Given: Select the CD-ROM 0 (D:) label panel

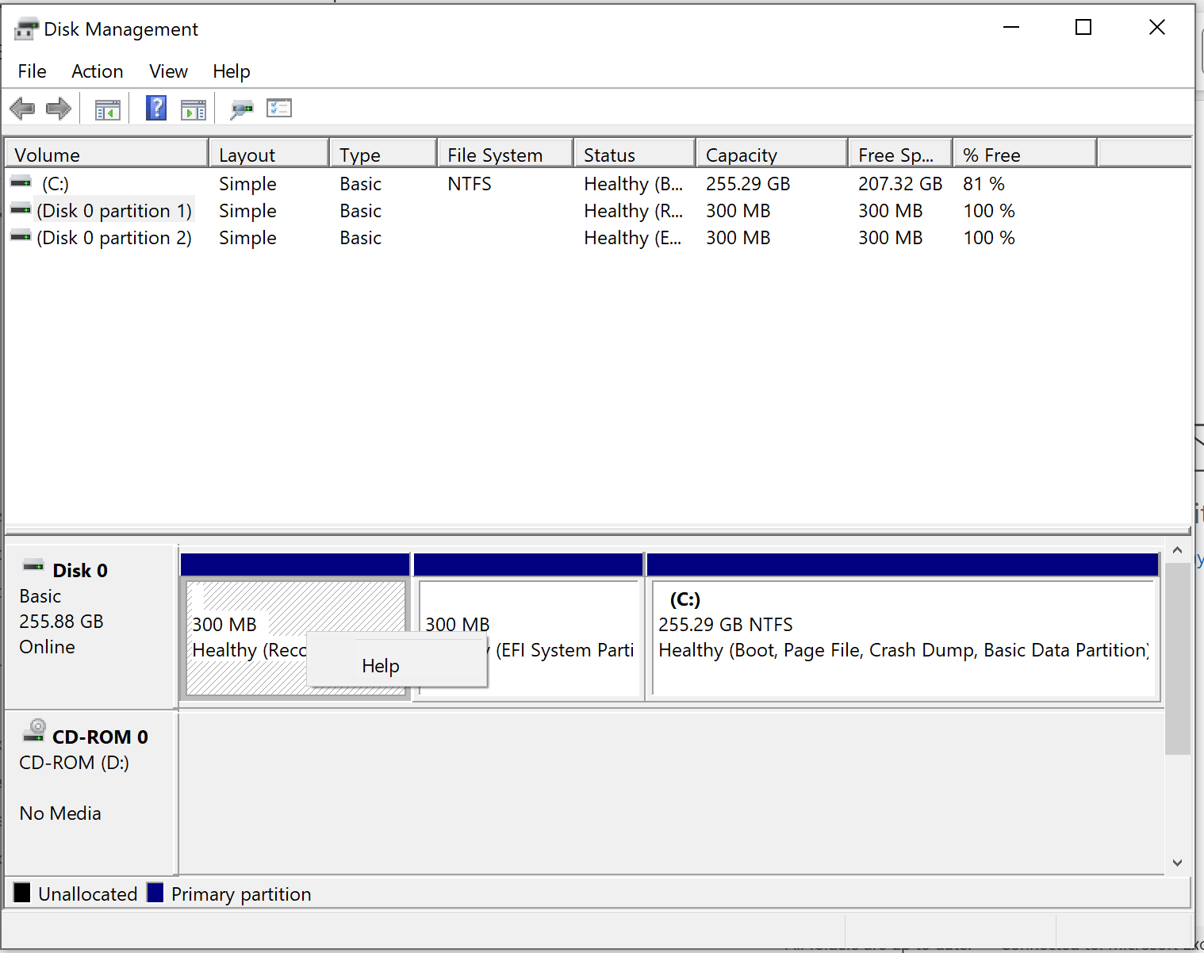Looking at the screenshot, I should pyautogui.click(x=90, y=793).
